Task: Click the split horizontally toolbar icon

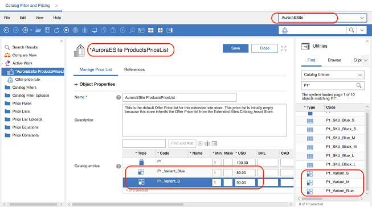Action: (150, 30)
